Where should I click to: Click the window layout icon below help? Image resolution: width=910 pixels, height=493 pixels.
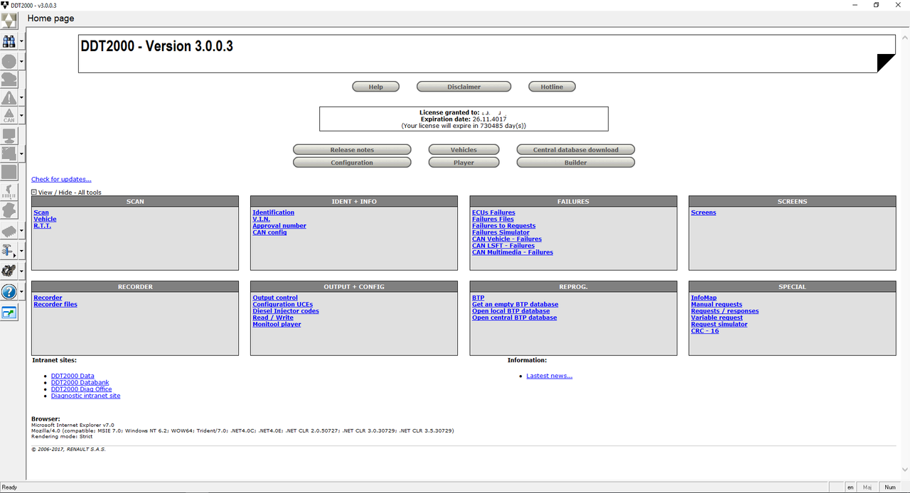pos(9,312)
